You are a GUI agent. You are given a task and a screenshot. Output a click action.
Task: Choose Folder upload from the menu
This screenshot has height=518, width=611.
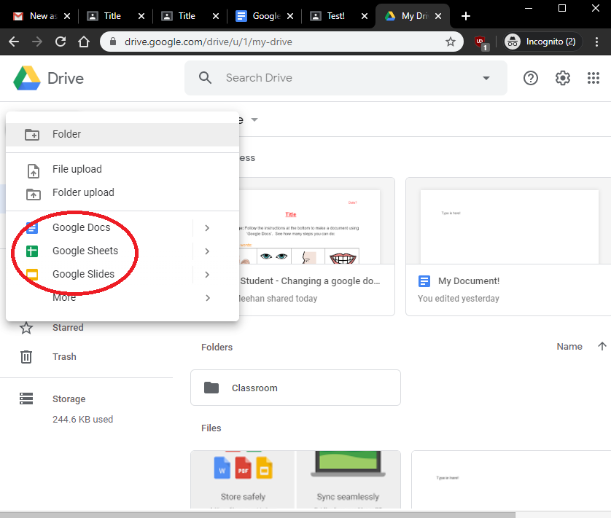pos(122,193)
